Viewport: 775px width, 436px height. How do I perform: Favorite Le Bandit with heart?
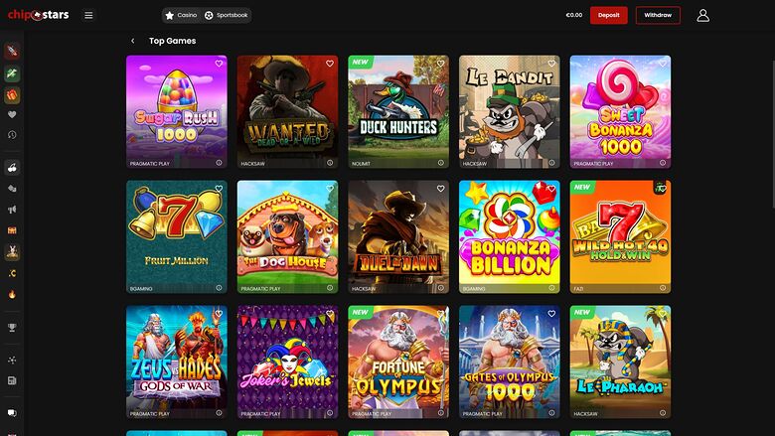[x=551, y=64]
